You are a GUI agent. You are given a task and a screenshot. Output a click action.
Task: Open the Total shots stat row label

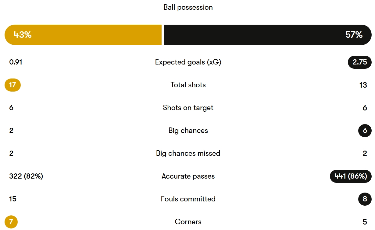tap(188, 85)
